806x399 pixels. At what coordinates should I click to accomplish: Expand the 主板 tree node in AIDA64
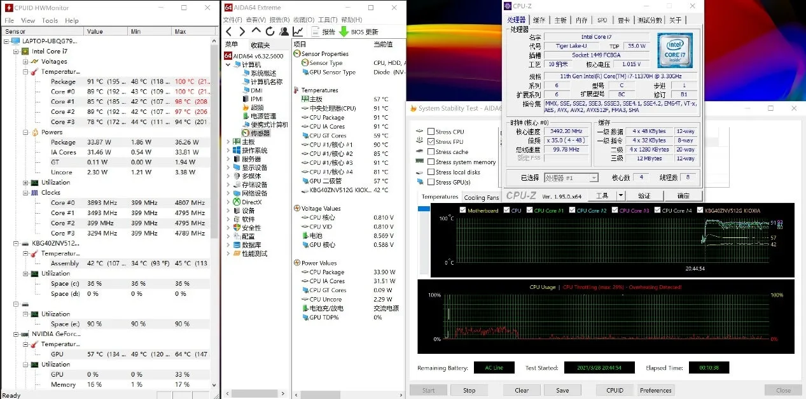(x=228, y=142)
